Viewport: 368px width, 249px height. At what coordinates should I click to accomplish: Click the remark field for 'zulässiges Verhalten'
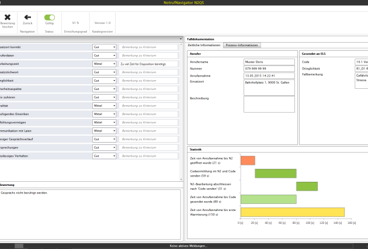[x=148, y=156]
